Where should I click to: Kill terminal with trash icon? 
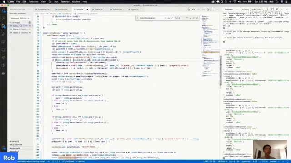277,9
